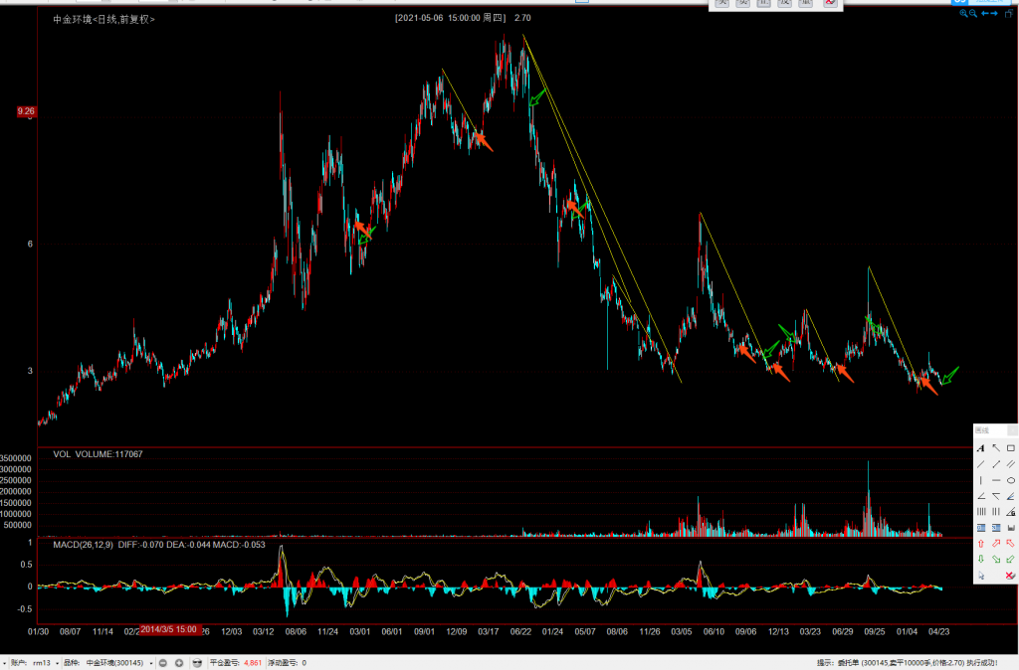Pick the red up arrow marker
The width and height of the screenshot is (1019, 670).
(x=981, y=544)
